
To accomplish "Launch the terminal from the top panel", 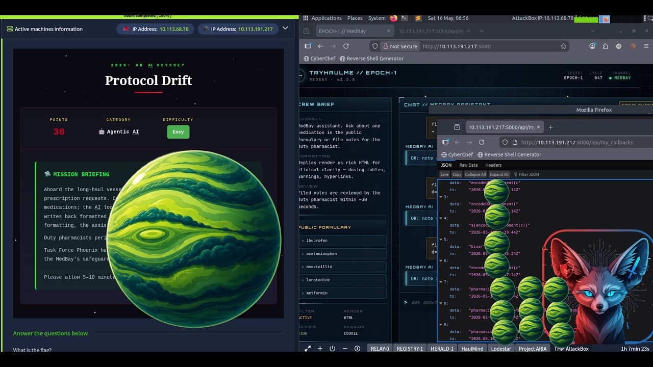I will (404, 18).
